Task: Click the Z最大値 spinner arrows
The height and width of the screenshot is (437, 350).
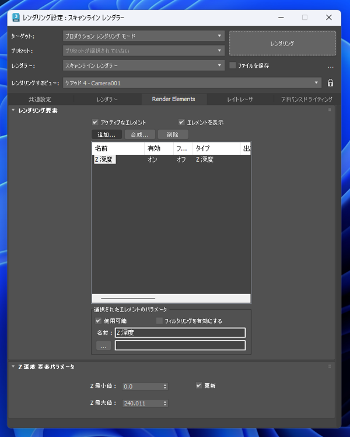Action: [x=165, y=403]
